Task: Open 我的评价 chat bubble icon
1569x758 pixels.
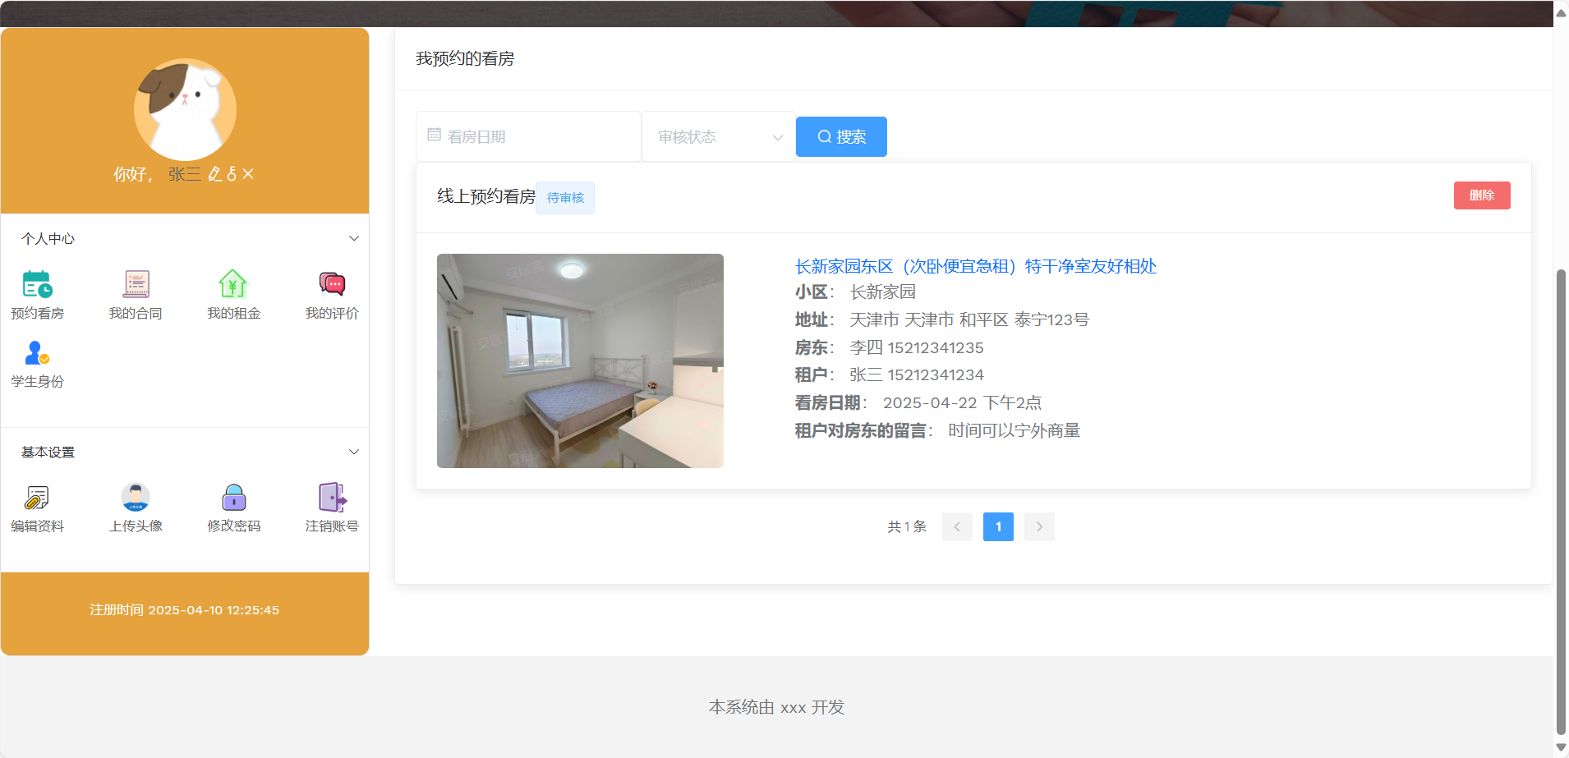Action: [332, 284]
